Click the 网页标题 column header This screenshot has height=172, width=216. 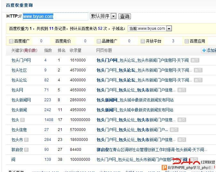coord(104,51)
